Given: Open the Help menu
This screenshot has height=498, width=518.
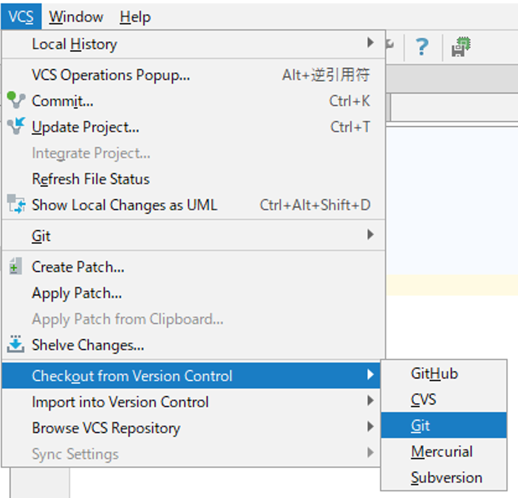Looking at the screenshot, I should coord(135,17).
